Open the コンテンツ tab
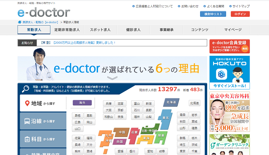269x155 pixels. point(200,30)
